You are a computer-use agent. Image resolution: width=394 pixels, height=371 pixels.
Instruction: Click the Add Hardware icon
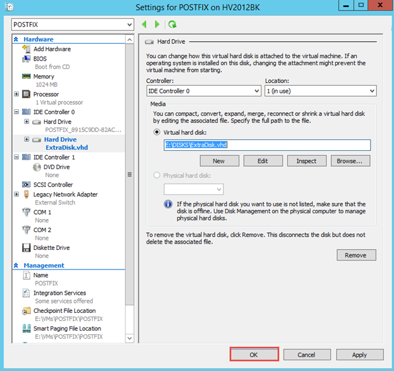point(26,49)
